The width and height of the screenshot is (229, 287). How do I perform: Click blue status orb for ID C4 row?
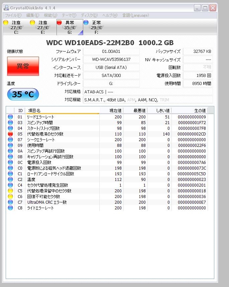pyautogui.click(x=10, y=185)
